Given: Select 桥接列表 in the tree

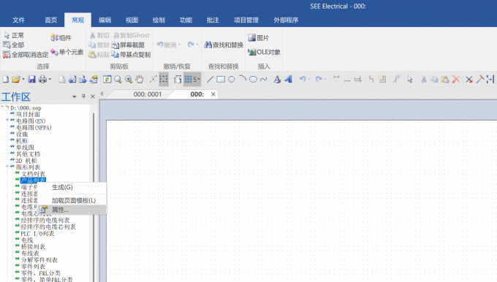Looking at the screenshot, I should click(34, 246).
